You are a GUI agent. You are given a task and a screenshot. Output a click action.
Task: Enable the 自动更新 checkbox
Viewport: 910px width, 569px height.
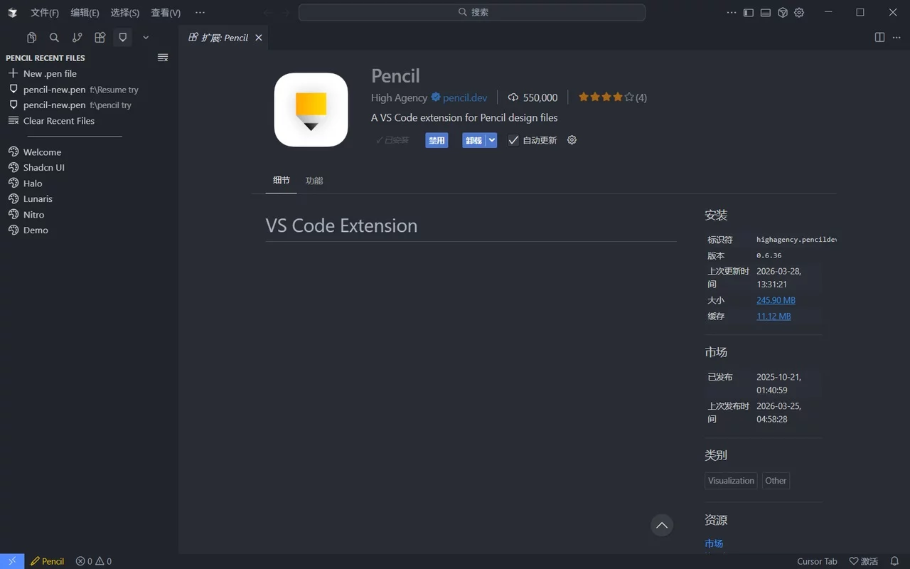coord(513,140)
